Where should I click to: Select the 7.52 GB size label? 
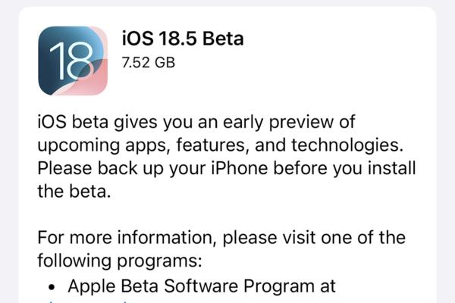pos(149,63)
